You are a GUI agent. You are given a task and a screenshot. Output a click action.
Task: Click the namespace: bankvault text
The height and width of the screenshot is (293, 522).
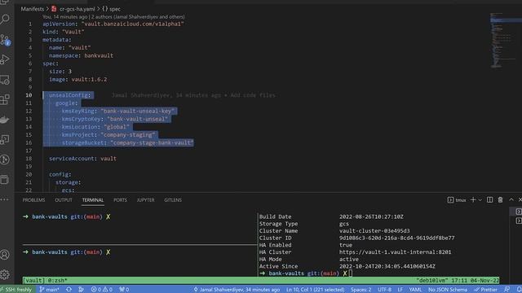pos(81,55)
